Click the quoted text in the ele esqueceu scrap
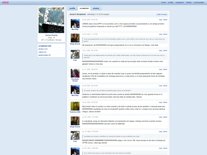The image size is (207, 155). pyautogui.click(x=124, y=40)
